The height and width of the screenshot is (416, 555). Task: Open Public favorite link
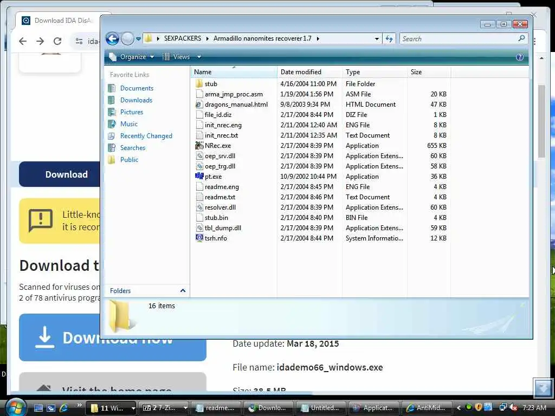pyautogui.click(x=129, y=160)
